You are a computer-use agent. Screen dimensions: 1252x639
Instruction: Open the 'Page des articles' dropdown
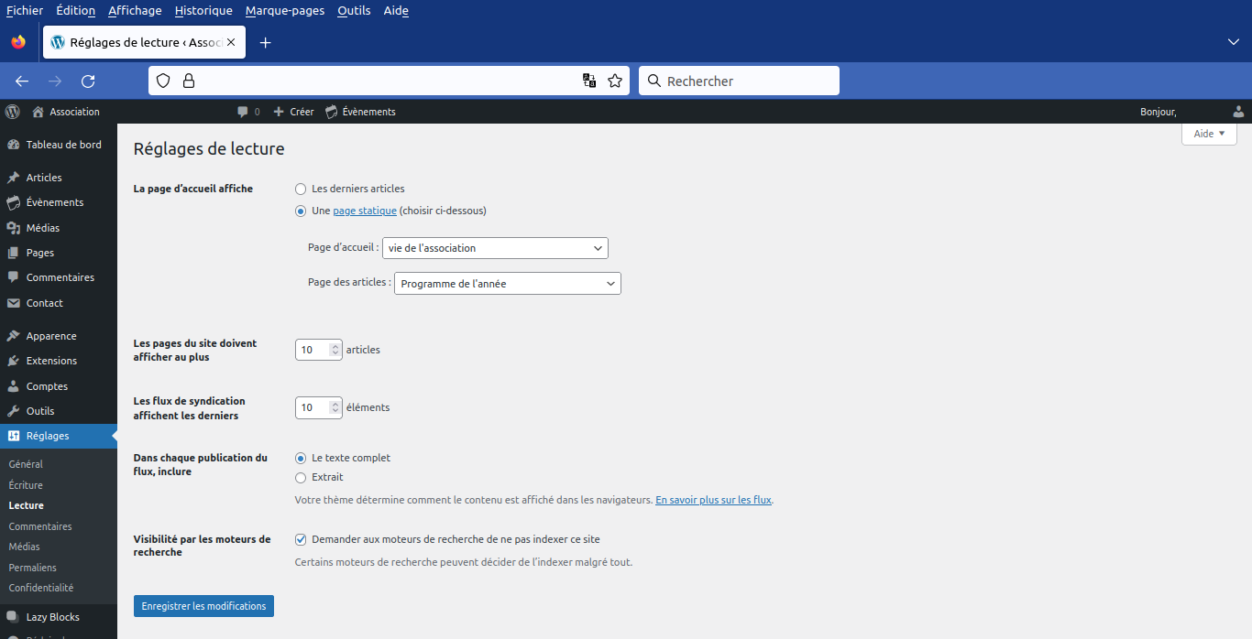click(x=507, y=284)
